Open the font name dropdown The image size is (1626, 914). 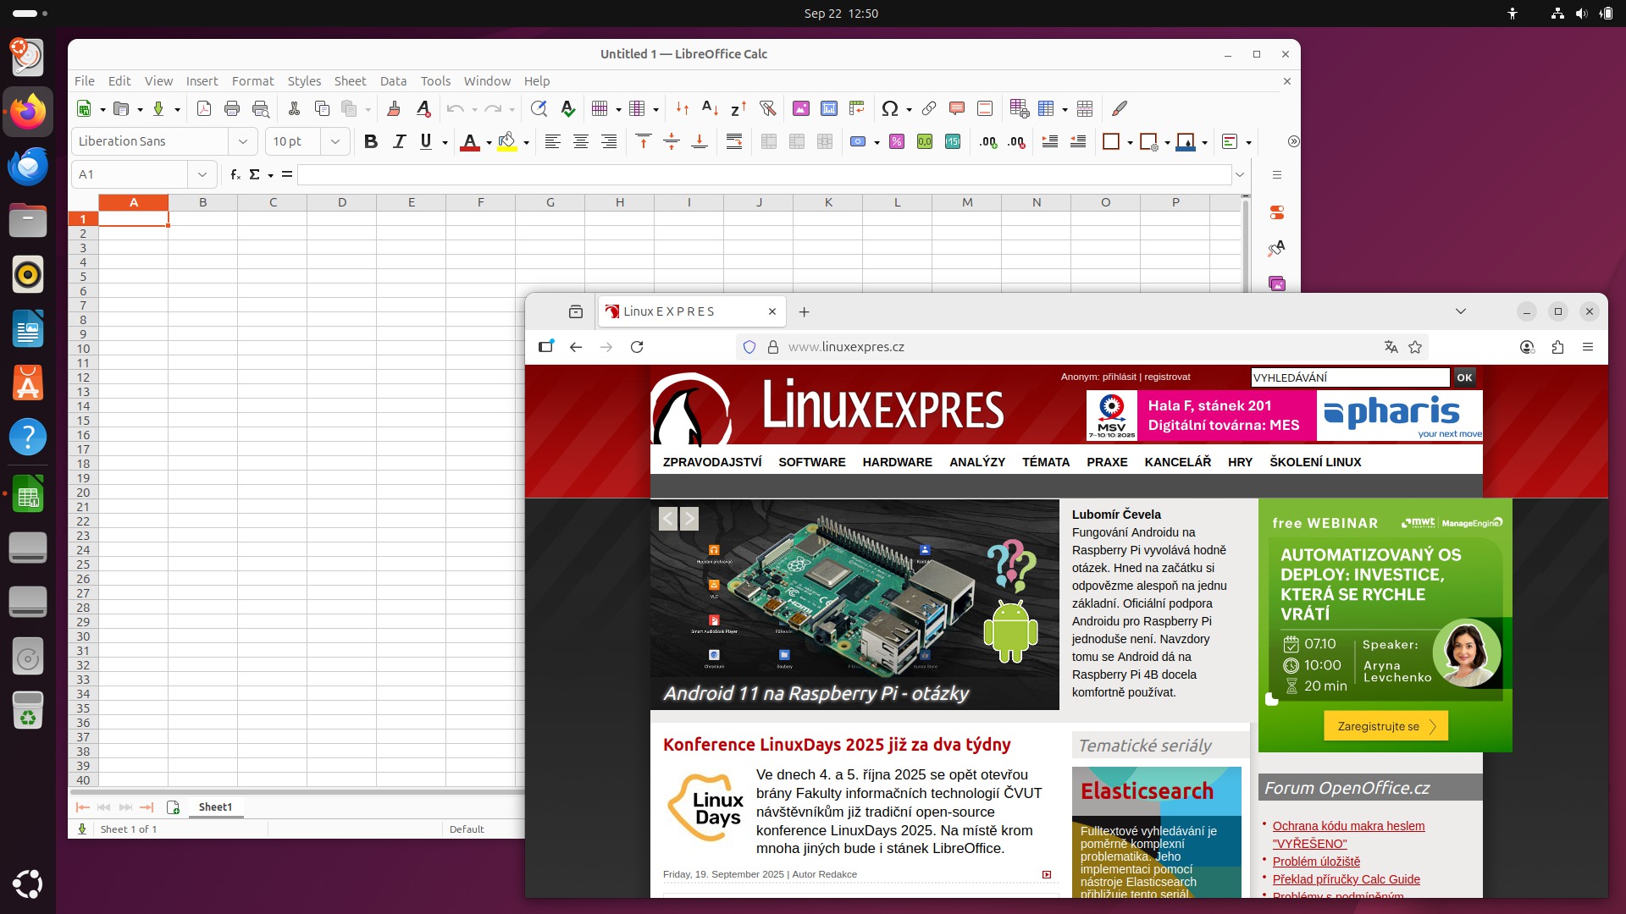click(x=243, y=141)
